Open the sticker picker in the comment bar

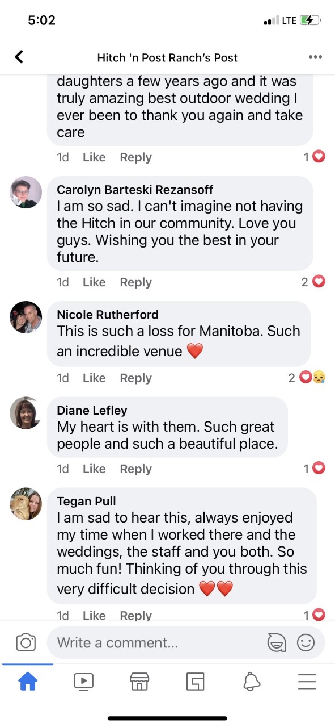pos(277,642)
